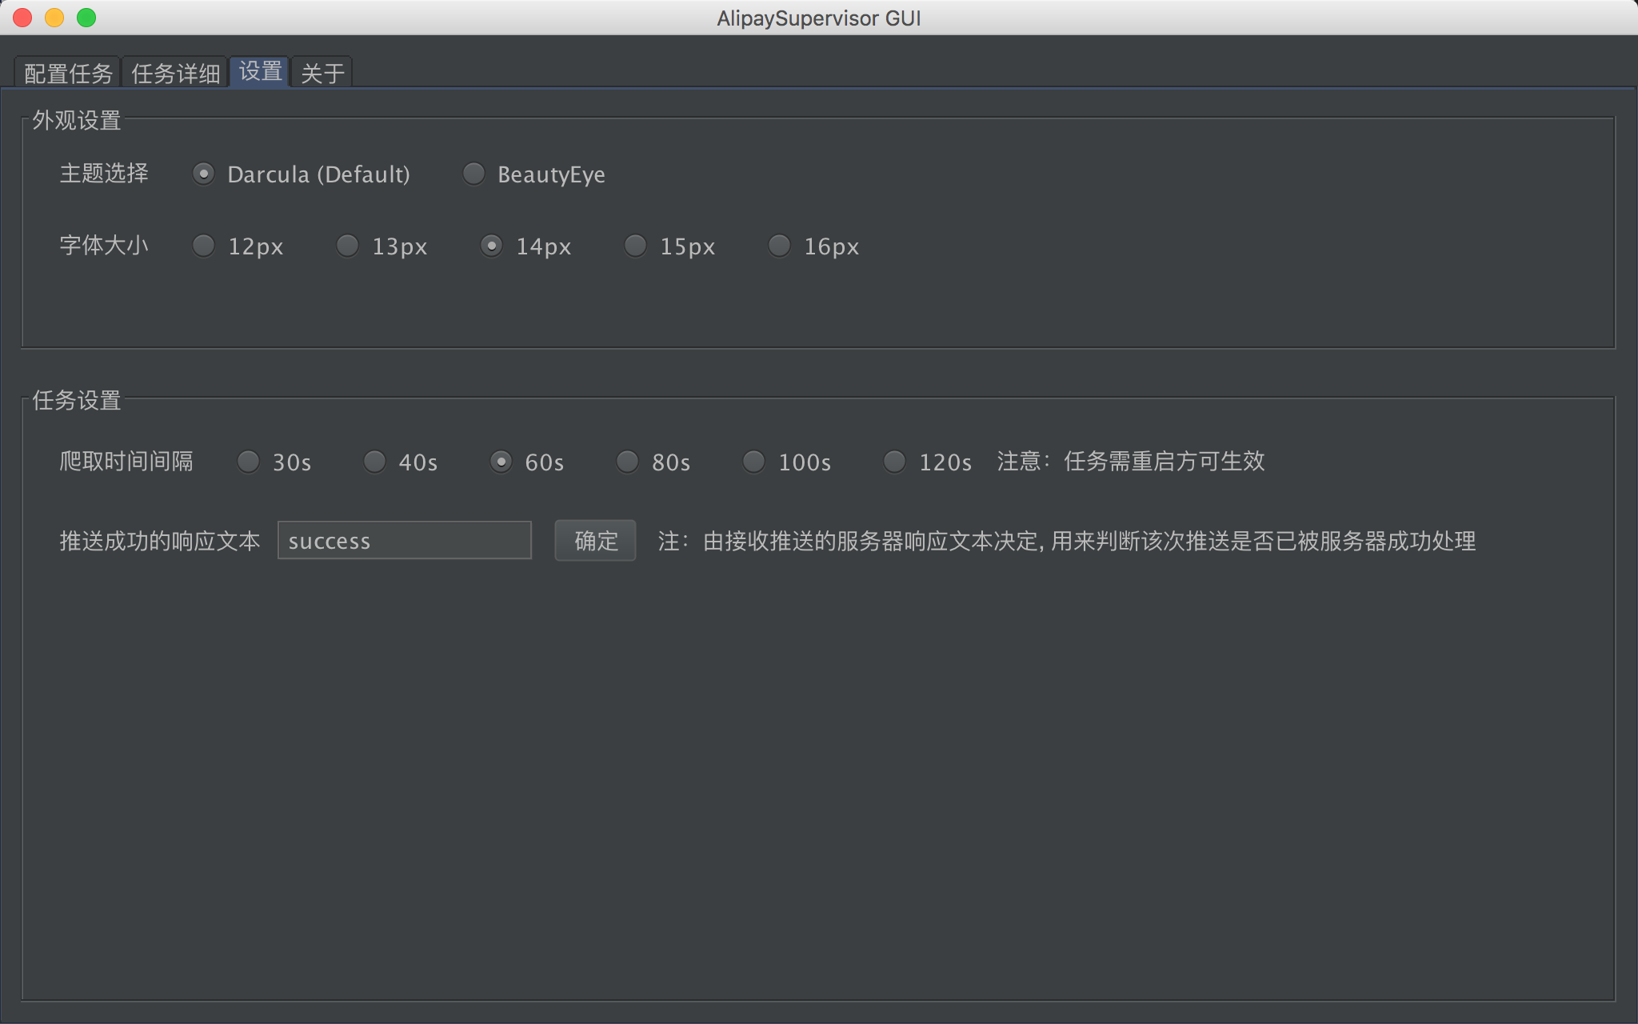
Task: Choose 120s crawl interval
Action: coord(894,462)
